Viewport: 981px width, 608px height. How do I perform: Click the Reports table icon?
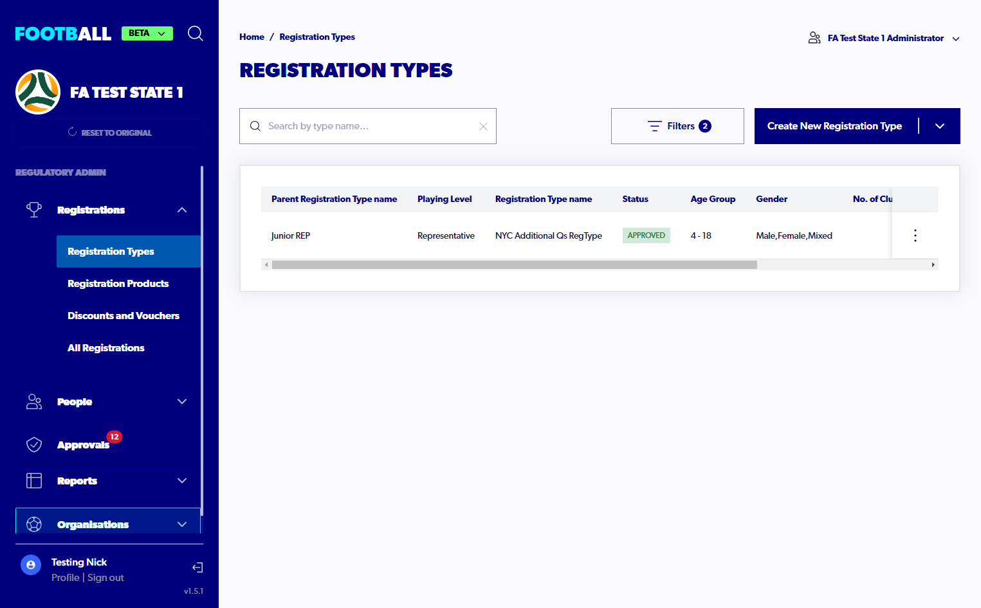tap(34, 481)
